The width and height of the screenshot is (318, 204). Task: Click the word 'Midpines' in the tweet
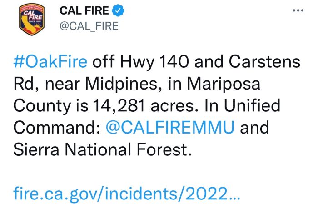pyautogui.click(x=121, y=84)
